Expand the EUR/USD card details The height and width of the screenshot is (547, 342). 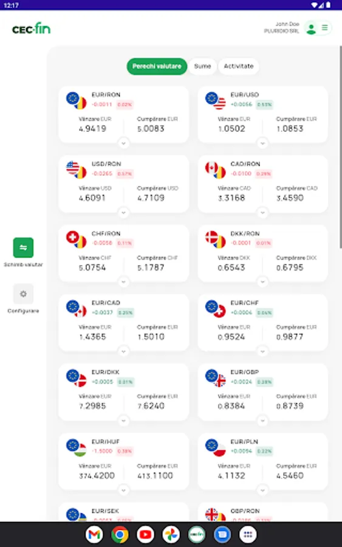point(262,143)
